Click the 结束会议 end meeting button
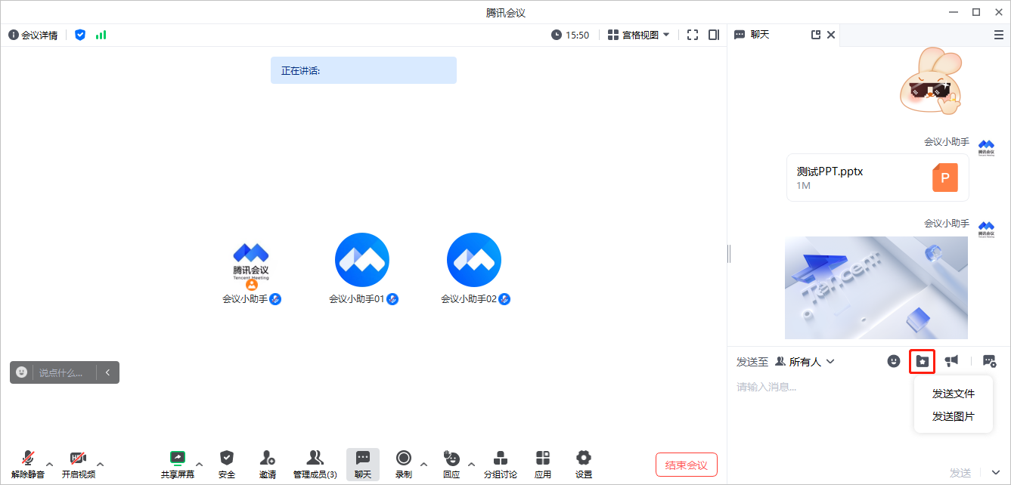Image resolution: width=1011 pixels, height=485 pixels. 687,465
